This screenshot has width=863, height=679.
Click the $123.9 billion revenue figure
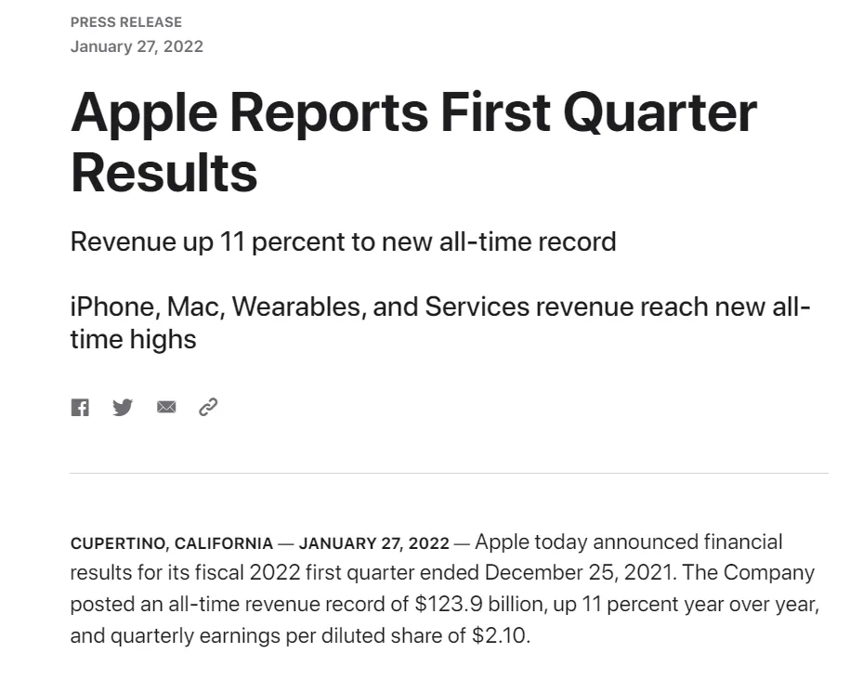click(x=479, y=605)
